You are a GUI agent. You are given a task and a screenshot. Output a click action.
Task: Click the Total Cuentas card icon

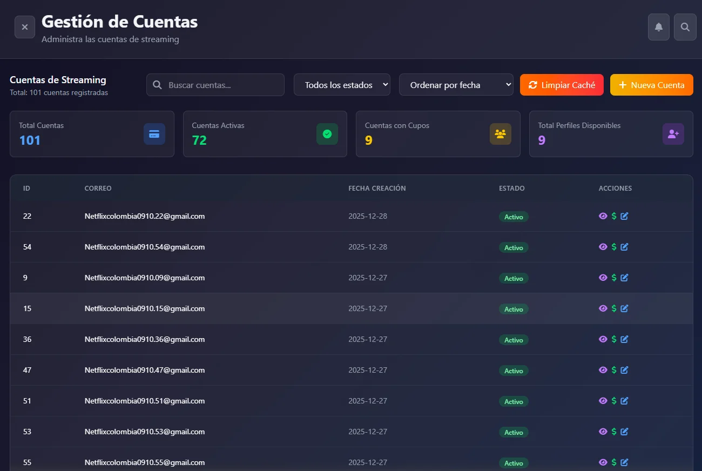[x=154, y=134]
